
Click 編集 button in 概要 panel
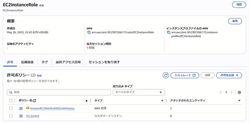point(235,21)
